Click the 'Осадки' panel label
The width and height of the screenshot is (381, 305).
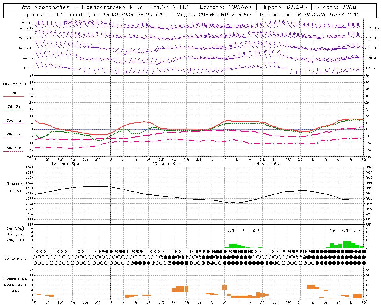[x=15, y=234]
